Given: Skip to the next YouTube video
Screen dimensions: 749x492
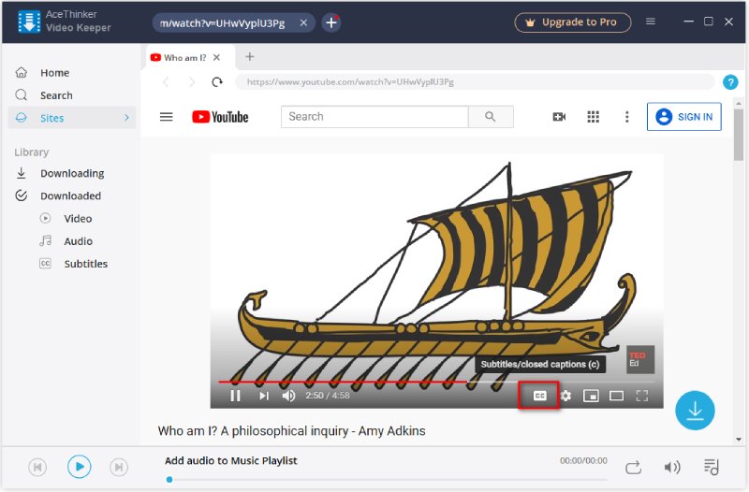Looking at the screenshot, I should point(264,396).
